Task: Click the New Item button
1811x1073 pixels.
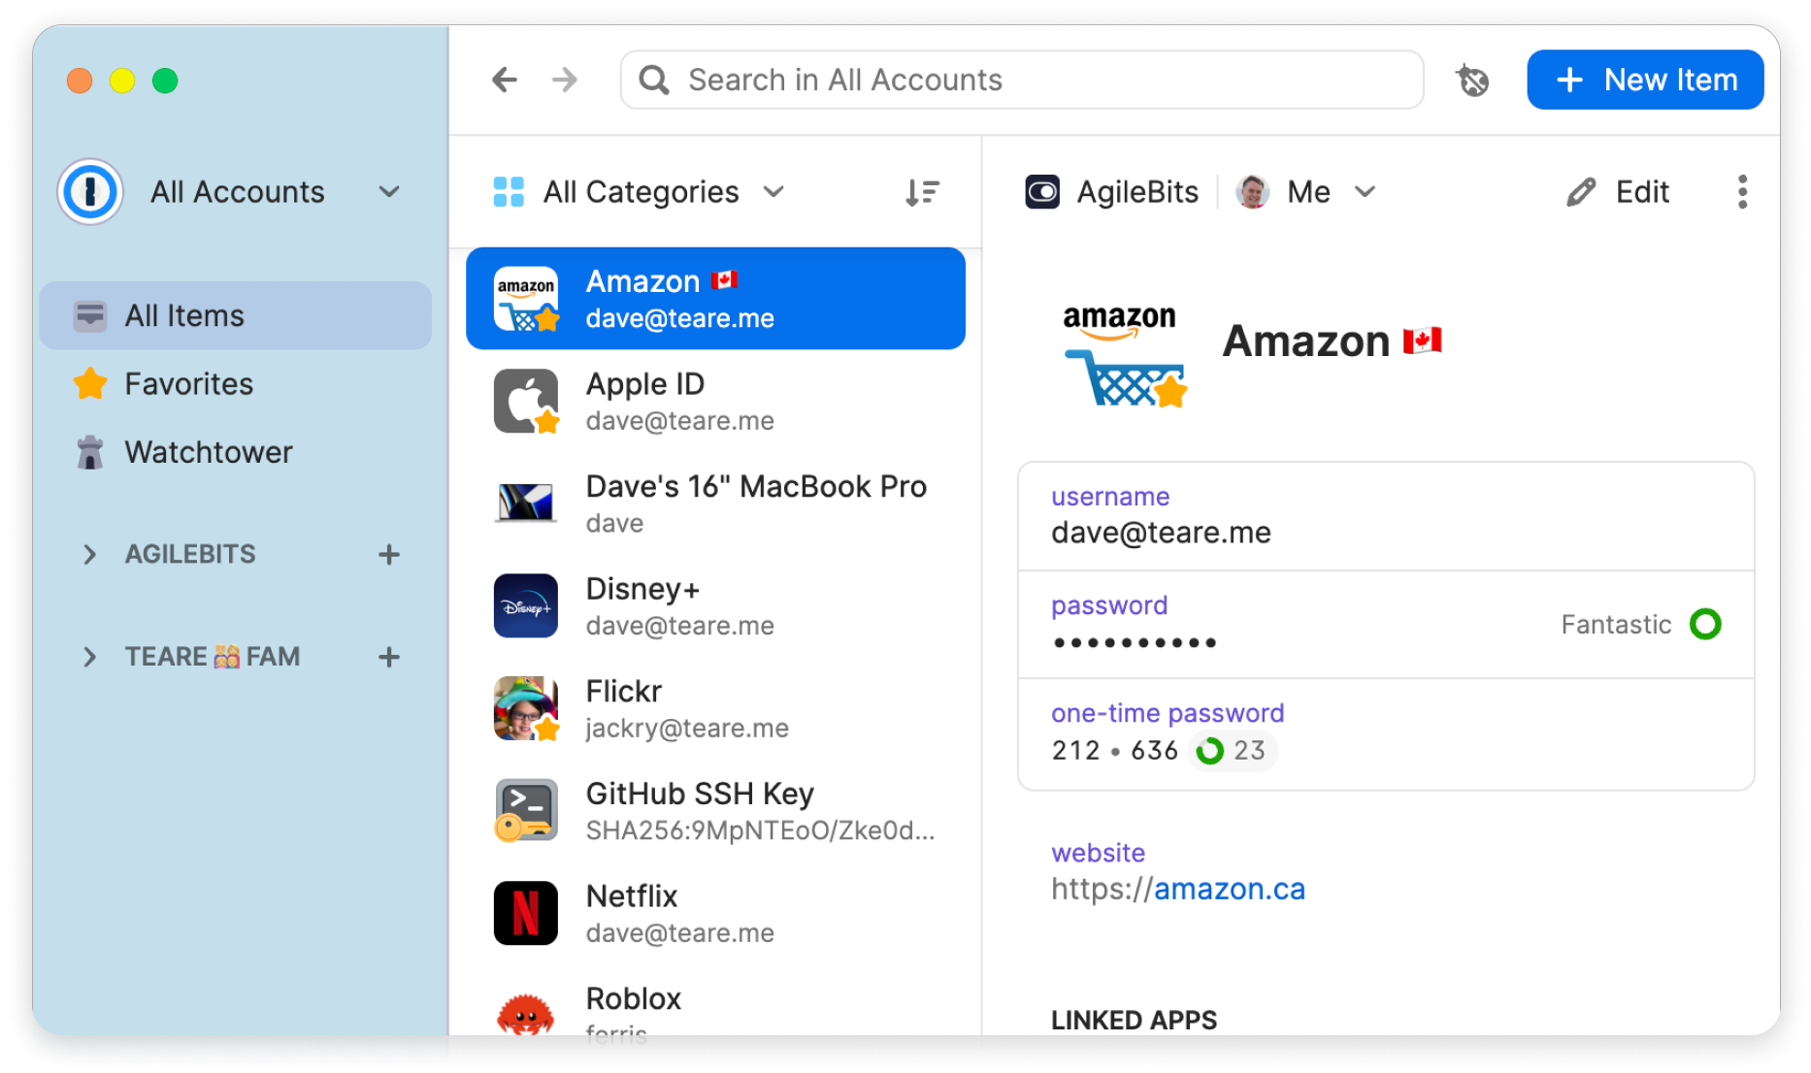Action: (x=1645, y=80)
